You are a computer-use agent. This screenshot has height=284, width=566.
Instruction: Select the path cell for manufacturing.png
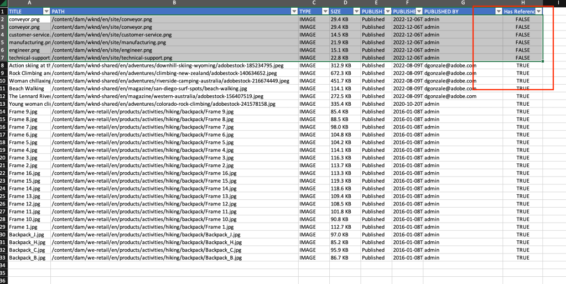pyautogui.click(x=174, y=42)
